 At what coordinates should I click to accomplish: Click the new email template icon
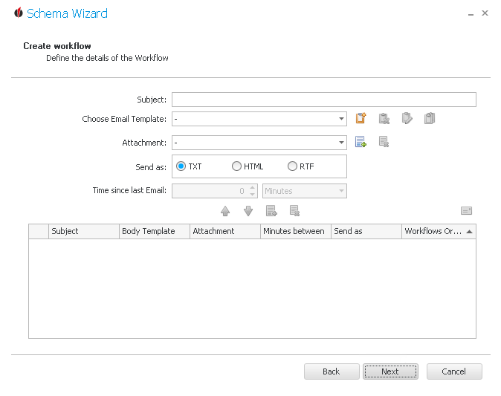click(361, 118)
